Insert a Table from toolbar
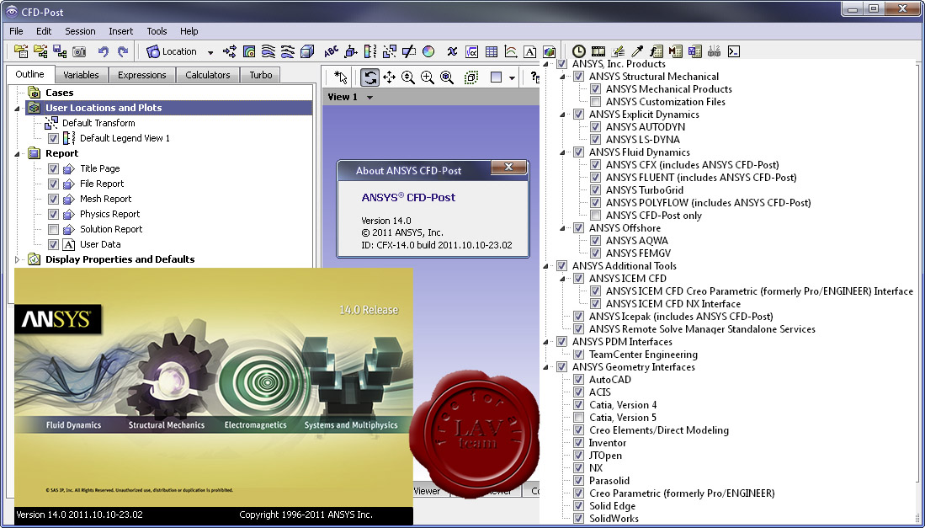The image size is (925, 528). tap(491, 51)
